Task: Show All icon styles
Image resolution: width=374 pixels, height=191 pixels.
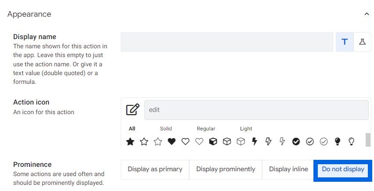Action: [132, 129]
